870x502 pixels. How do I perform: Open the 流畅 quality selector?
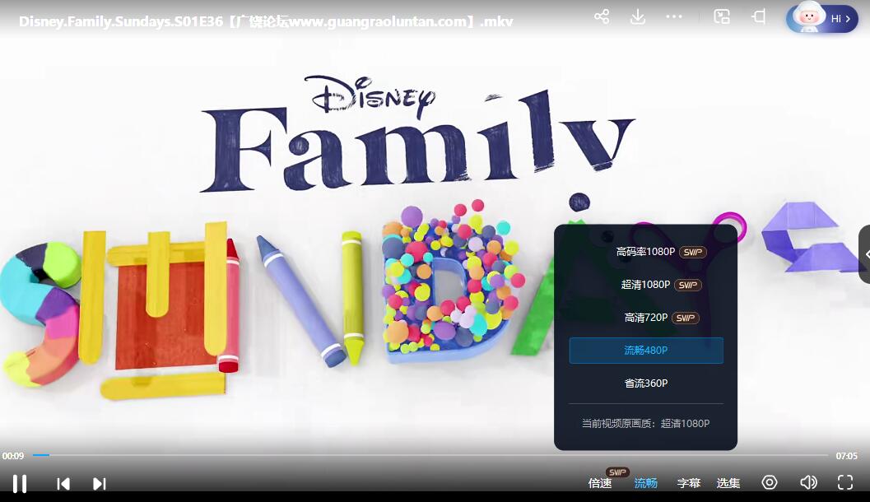[x=645, y=483]
